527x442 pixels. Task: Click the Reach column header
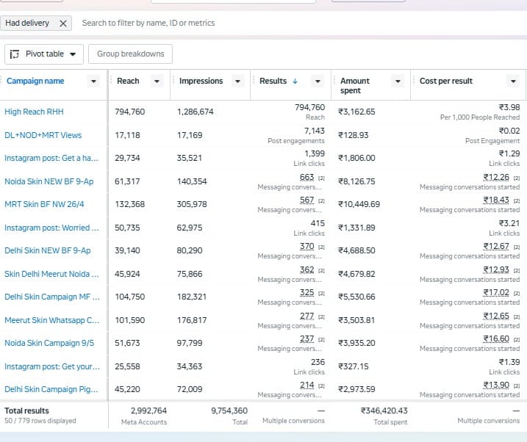click(x=128, y=81)
